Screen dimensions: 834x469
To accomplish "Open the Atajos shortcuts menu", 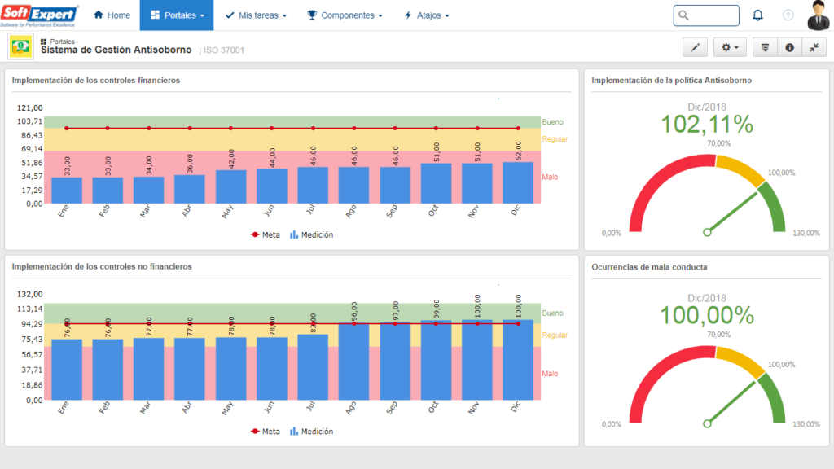I will (427, 15).
